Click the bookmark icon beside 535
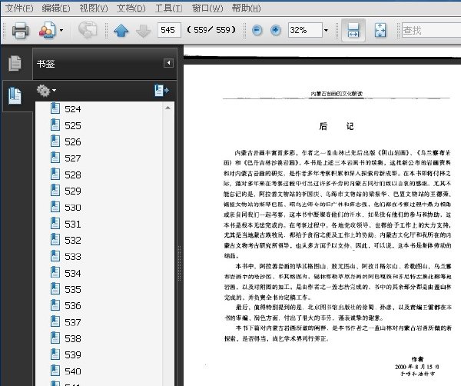This screenshot has width=461, height=386. (x=55, y=288)
